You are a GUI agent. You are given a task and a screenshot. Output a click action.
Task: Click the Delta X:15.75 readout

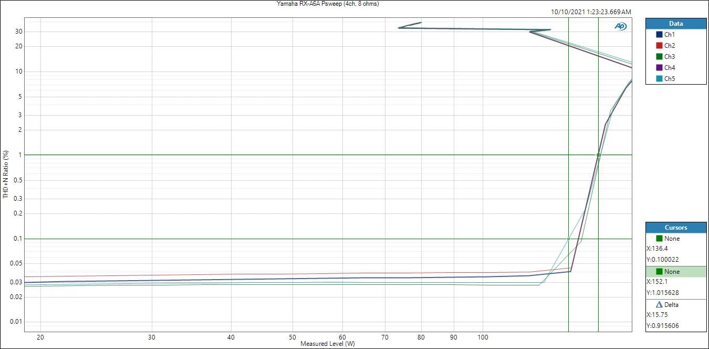tap(658, 315)
